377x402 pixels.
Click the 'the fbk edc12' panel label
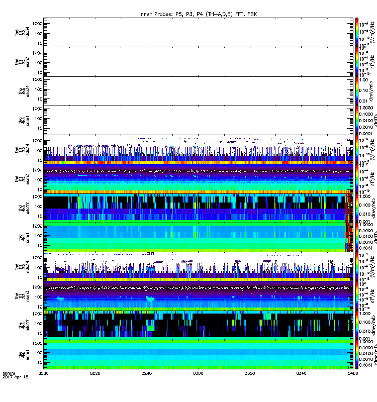click(x=24, y=325)
